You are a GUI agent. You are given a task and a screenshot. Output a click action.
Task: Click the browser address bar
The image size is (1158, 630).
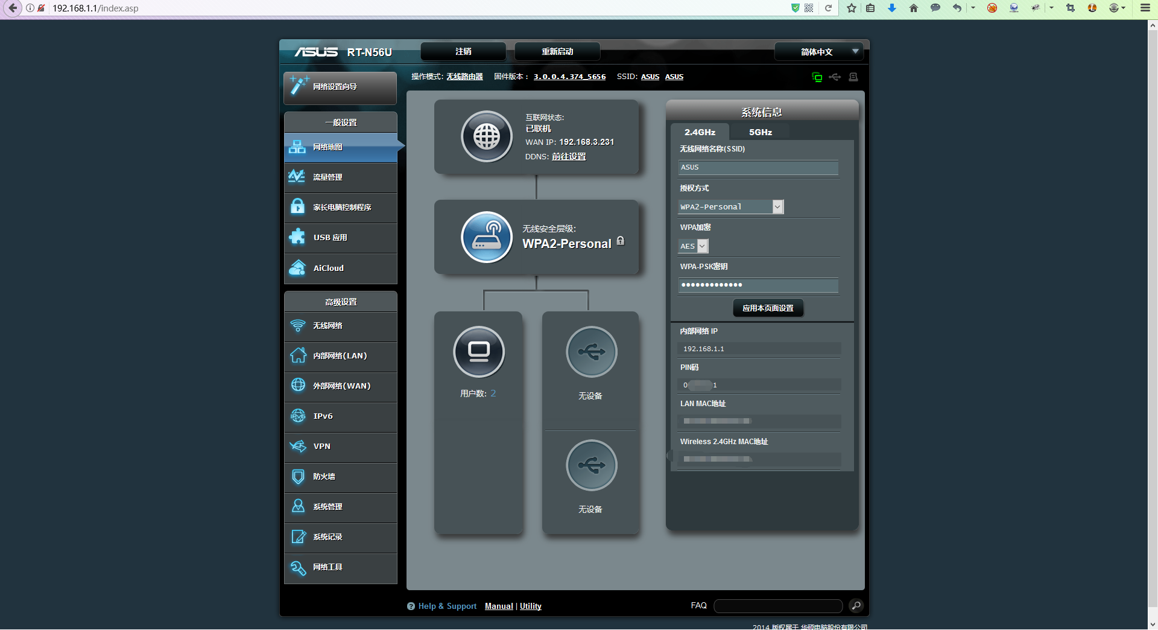click(416, 8)
